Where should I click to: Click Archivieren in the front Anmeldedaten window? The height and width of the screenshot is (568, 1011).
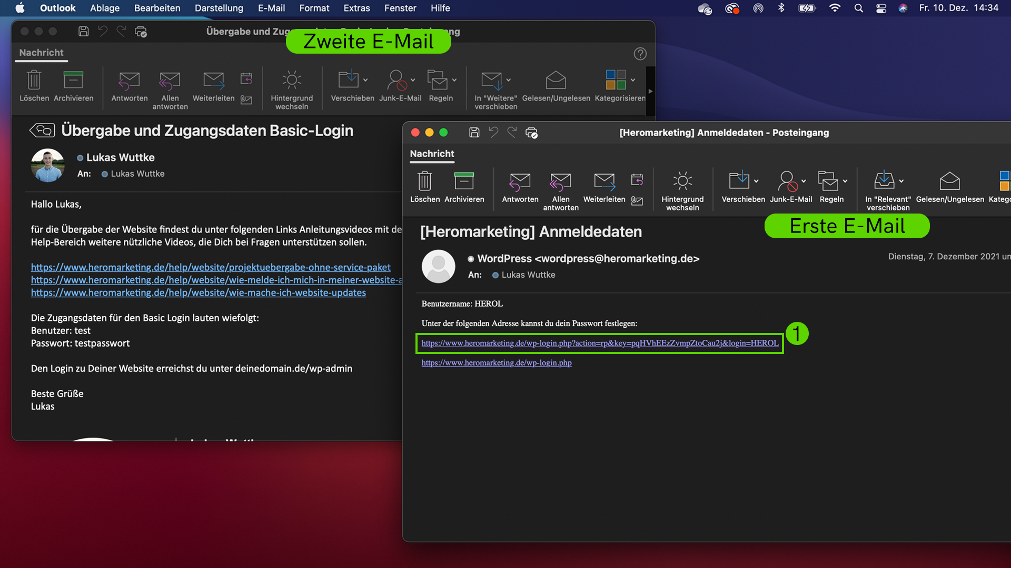(x=464, y=187)
